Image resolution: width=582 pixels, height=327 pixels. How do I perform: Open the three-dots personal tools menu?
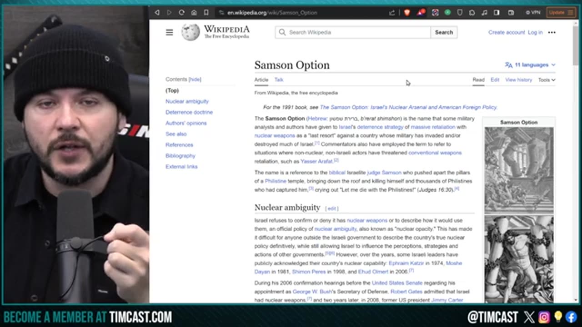(552, 32)
